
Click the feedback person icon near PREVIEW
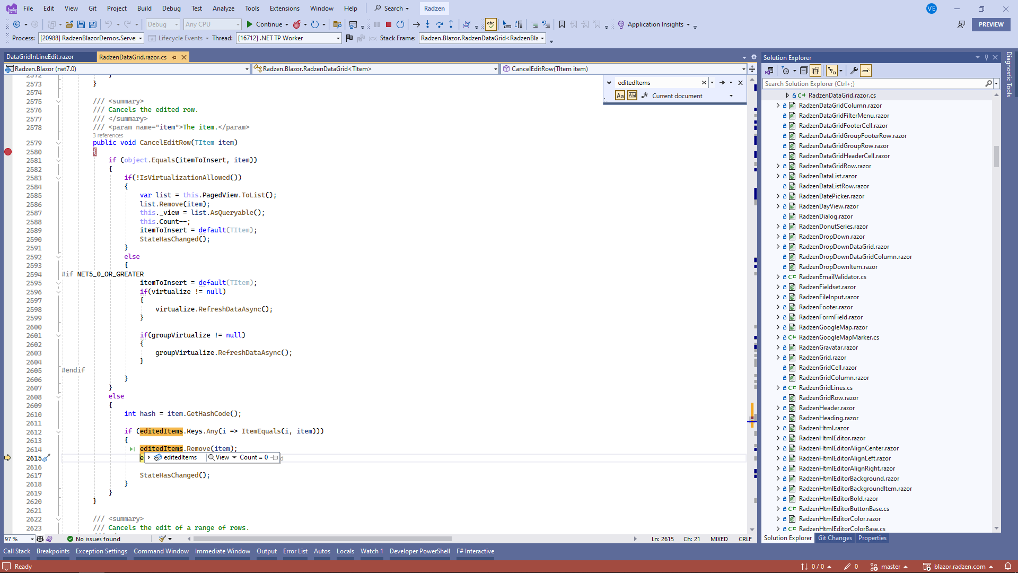click(961, 24)
